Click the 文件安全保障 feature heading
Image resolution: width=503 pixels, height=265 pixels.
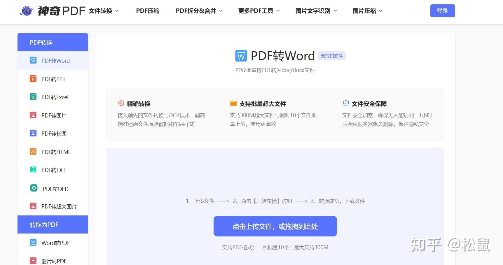tap(369, 103)
